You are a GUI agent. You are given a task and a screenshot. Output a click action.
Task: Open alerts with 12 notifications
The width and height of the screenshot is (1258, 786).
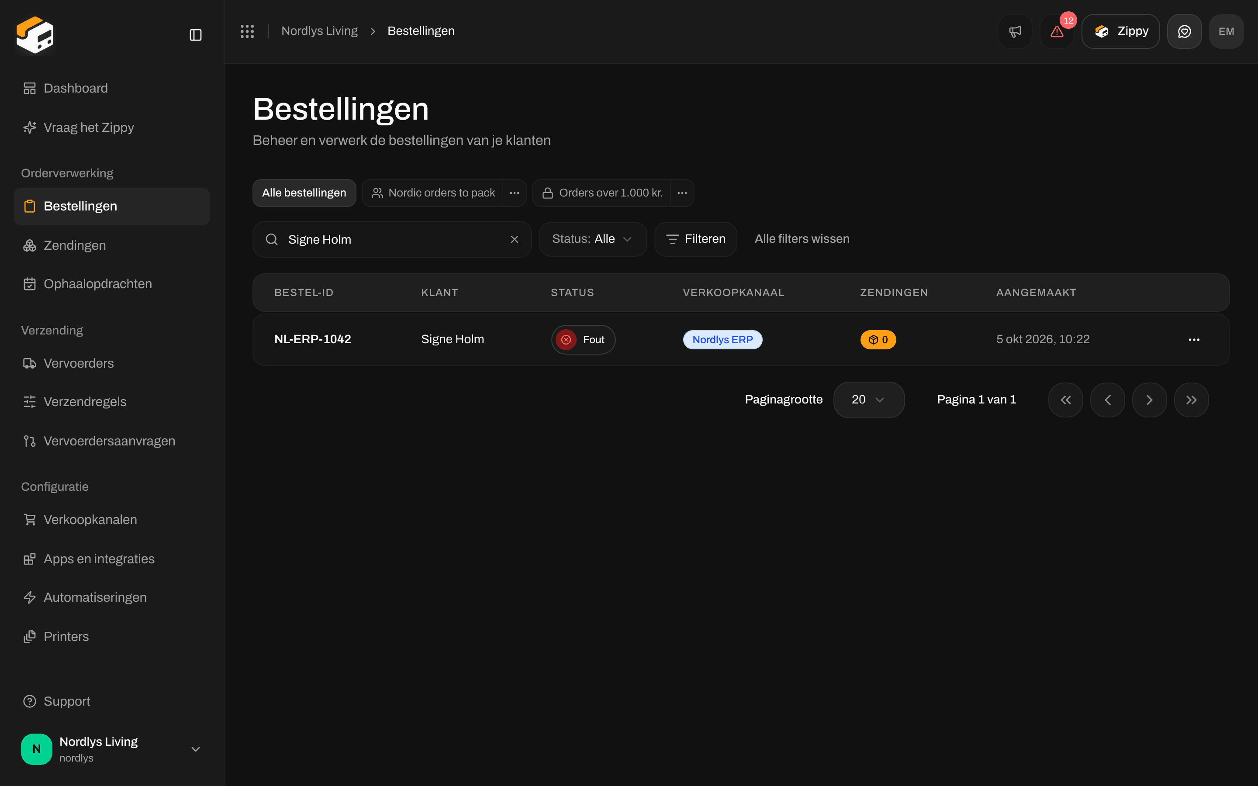(1057, 31)
